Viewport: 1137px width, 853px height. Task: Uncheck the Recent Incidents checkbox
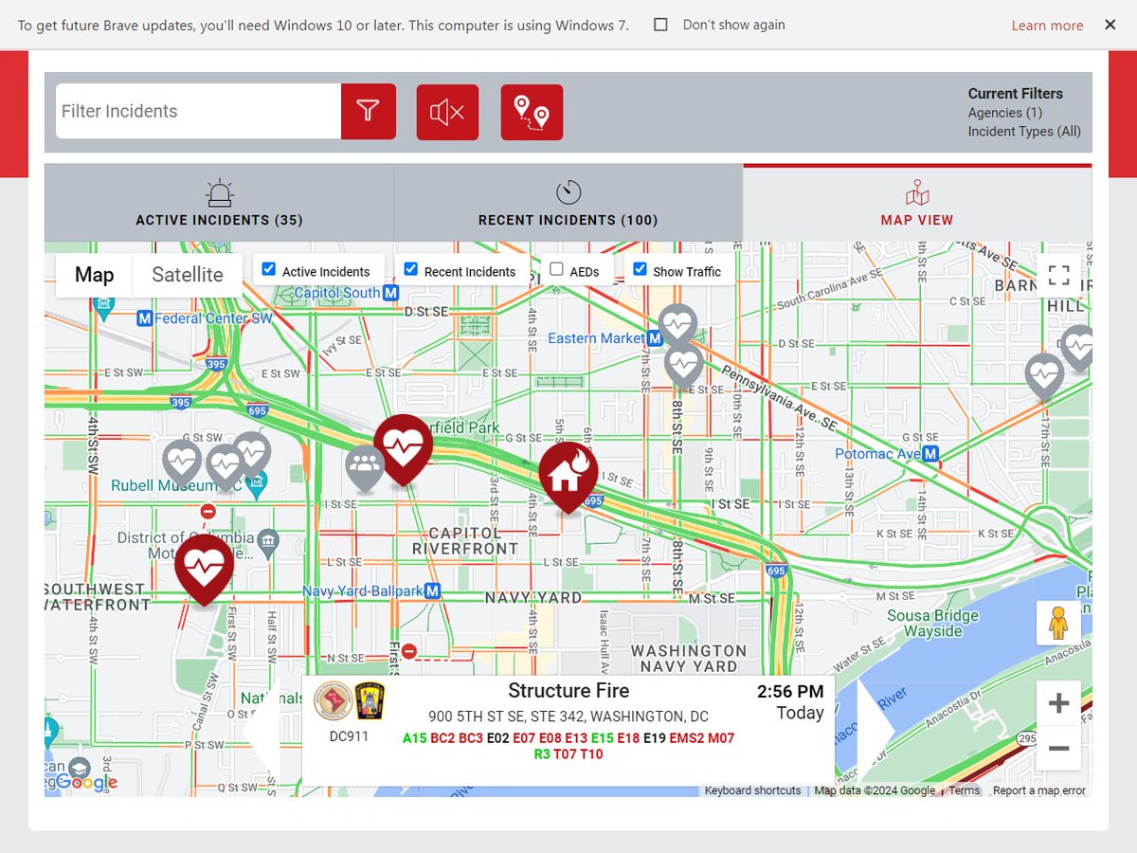[x=410, y=270]
